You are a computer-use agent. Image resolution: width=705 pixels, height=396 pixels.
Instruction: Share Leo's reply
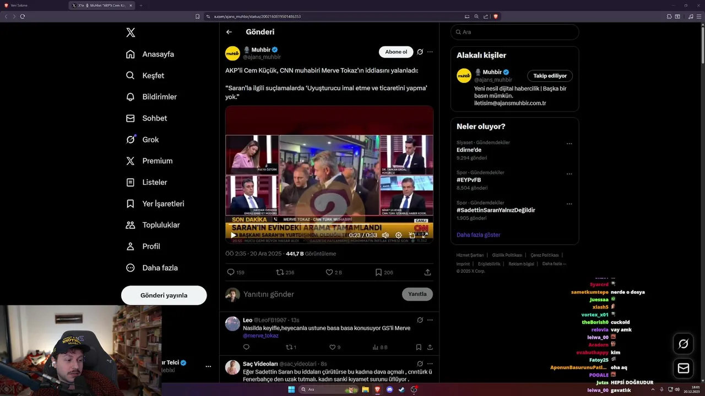click(430, 348)
